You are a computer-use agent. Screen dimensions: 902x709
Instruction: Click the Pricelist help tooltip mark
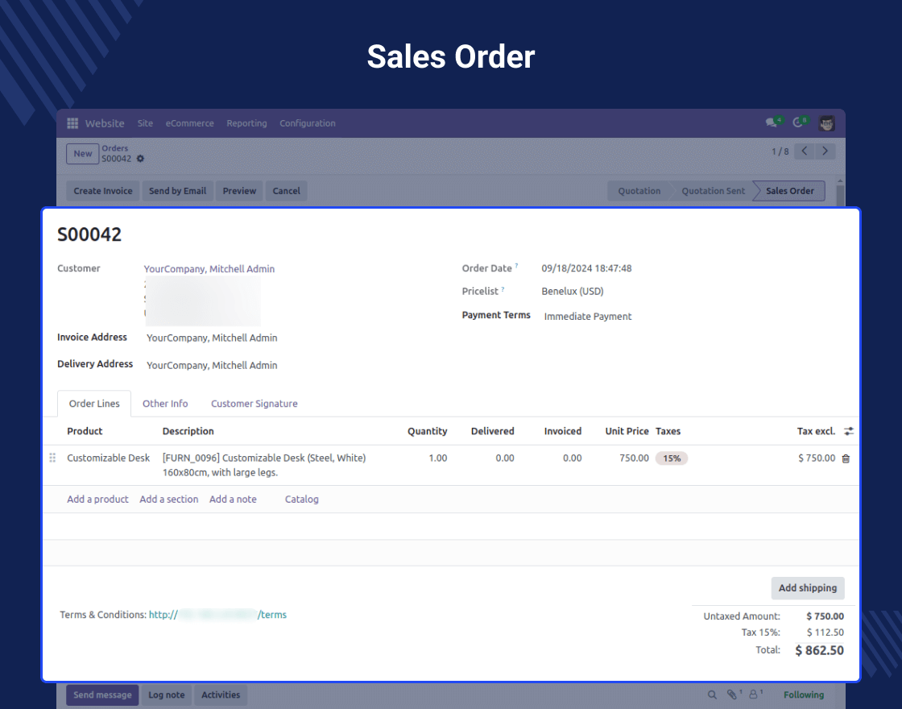pyautogui.click(x=503, y=289)
